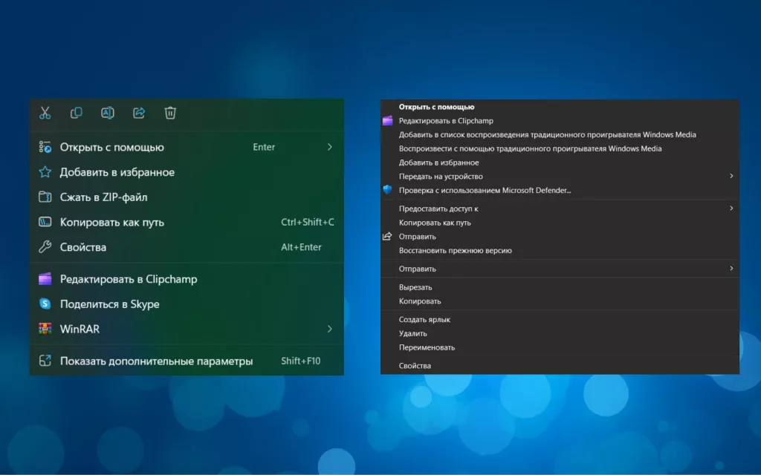This screenshot has width=761, height=475.
Task: Choose Переименовать in classic menu
Action: click(x=427, y=347)
